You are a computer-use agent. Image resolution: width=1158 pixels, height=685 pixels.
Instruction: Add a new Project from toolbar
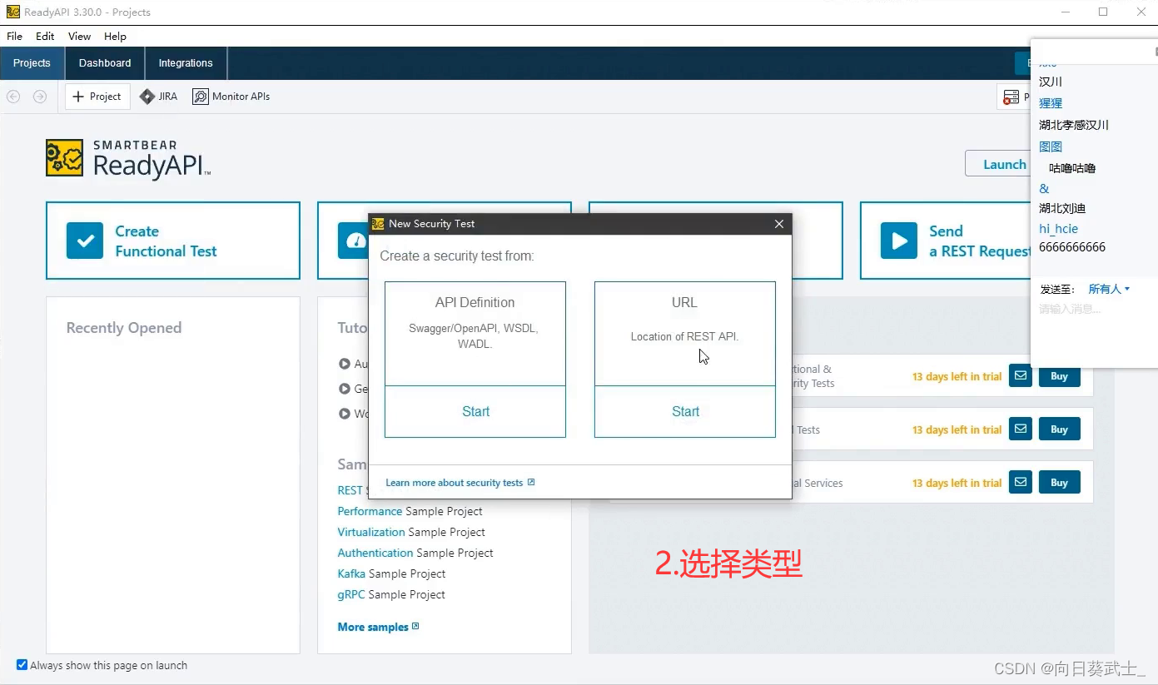(x=97, y=97)
